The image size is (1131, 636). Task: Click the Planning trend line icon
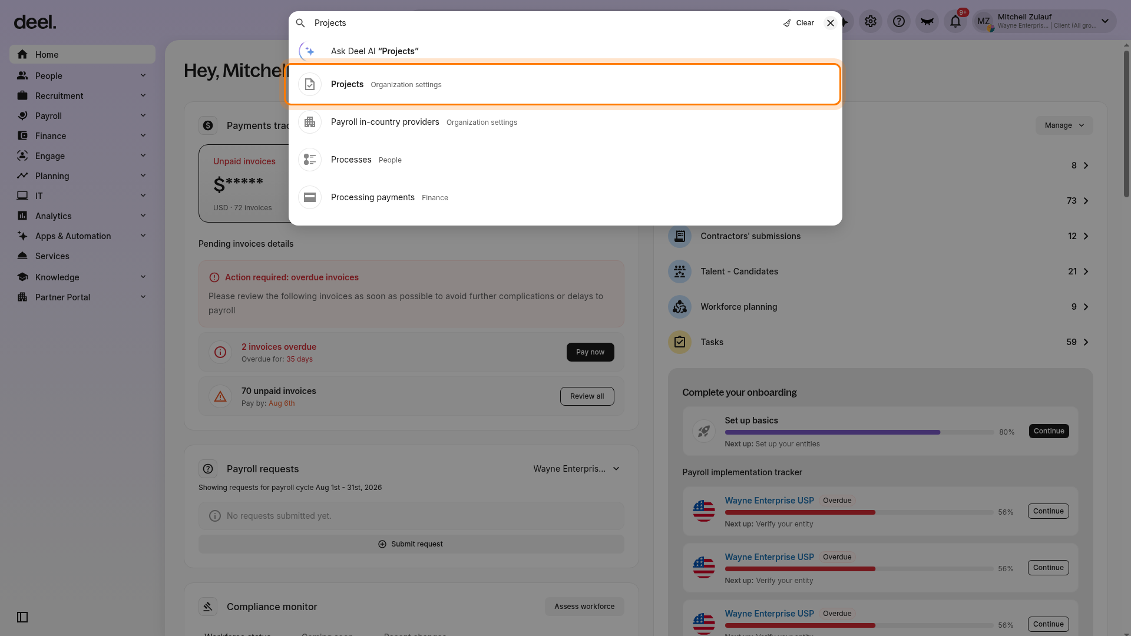coord(22,175)
